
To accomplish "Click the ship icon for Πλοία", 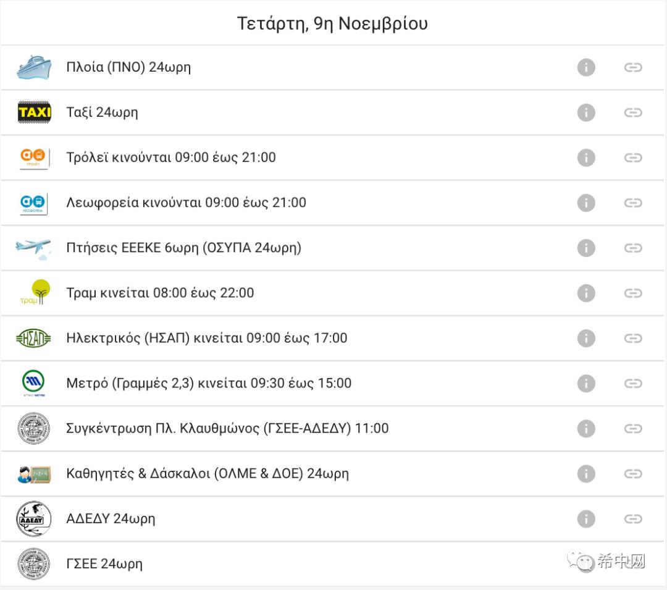I will point(34,67).
